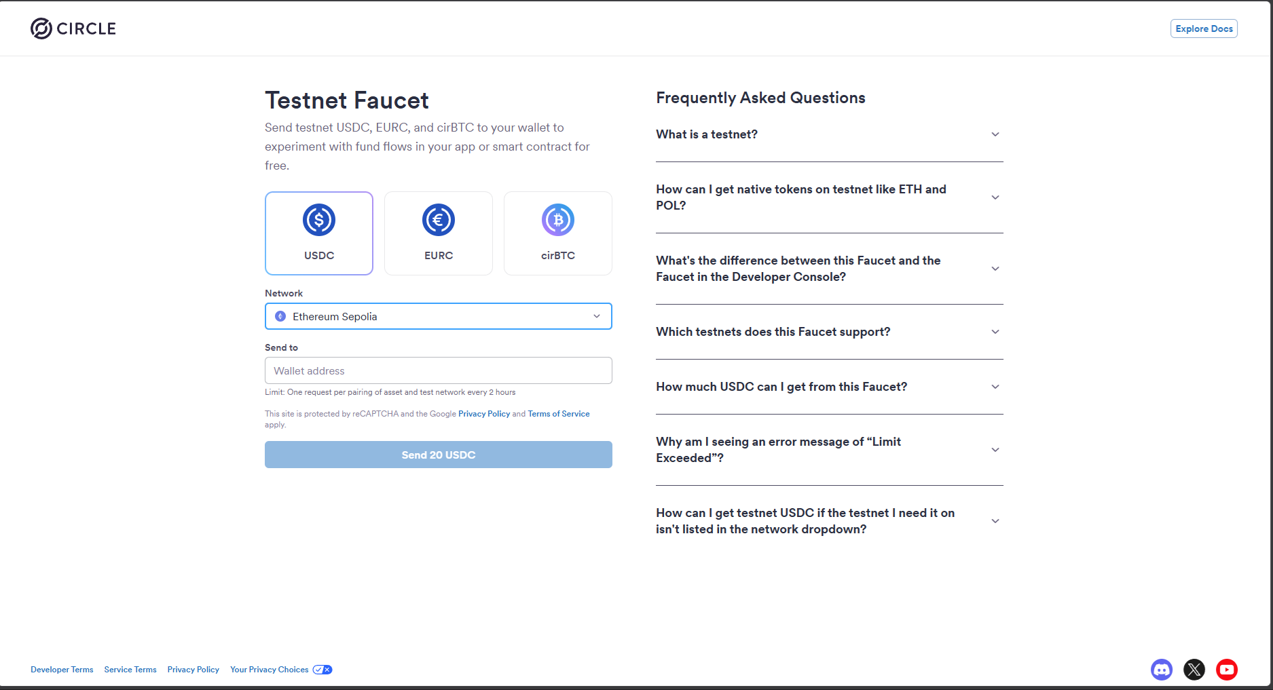Open the YouTube icon in the footer

point(1227,670)
